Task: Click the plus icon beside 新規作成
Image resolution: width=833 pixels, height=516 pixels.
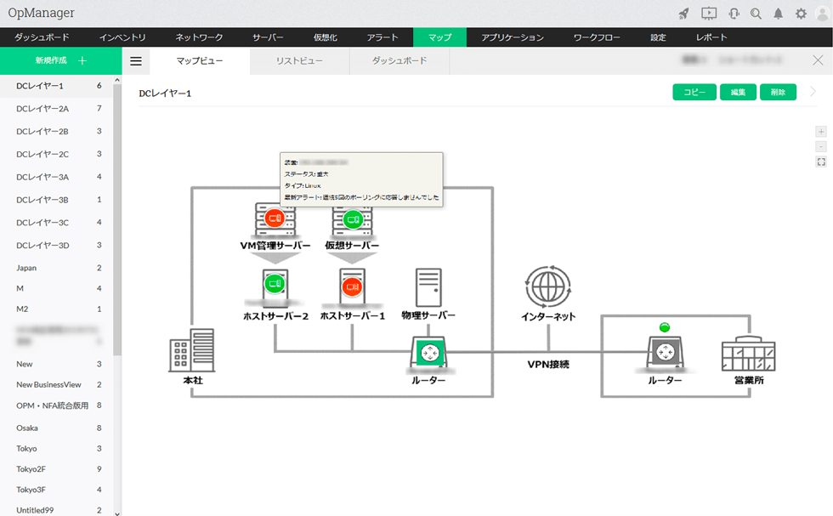Action: (x=82, y=60)
